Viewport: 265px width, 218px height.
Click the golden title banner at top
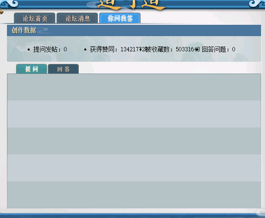click(132, 4)
